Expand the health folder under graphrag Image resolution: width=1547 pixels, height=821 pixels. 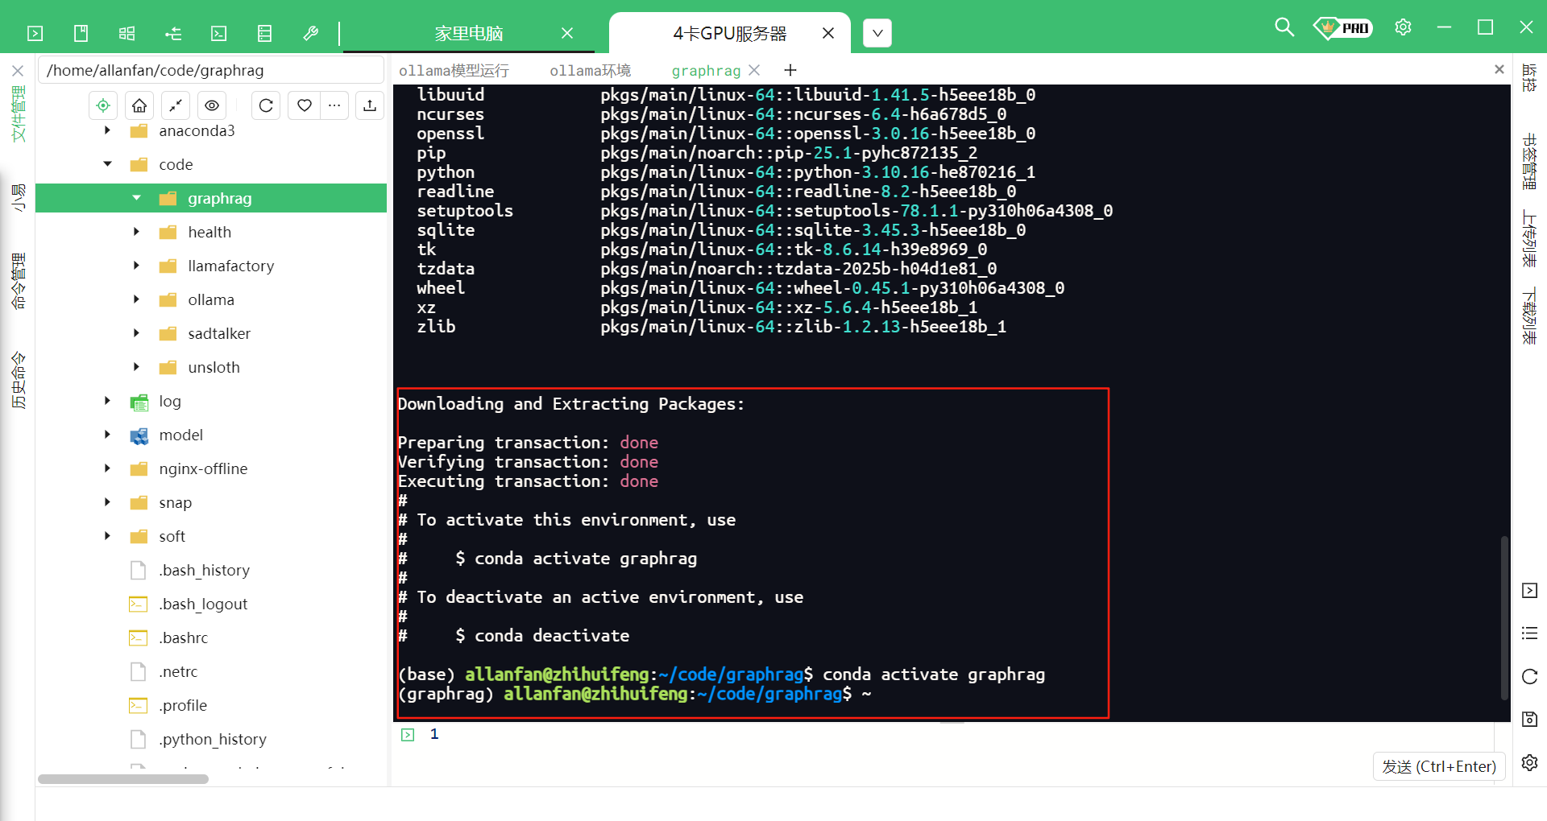click(136, 232)
